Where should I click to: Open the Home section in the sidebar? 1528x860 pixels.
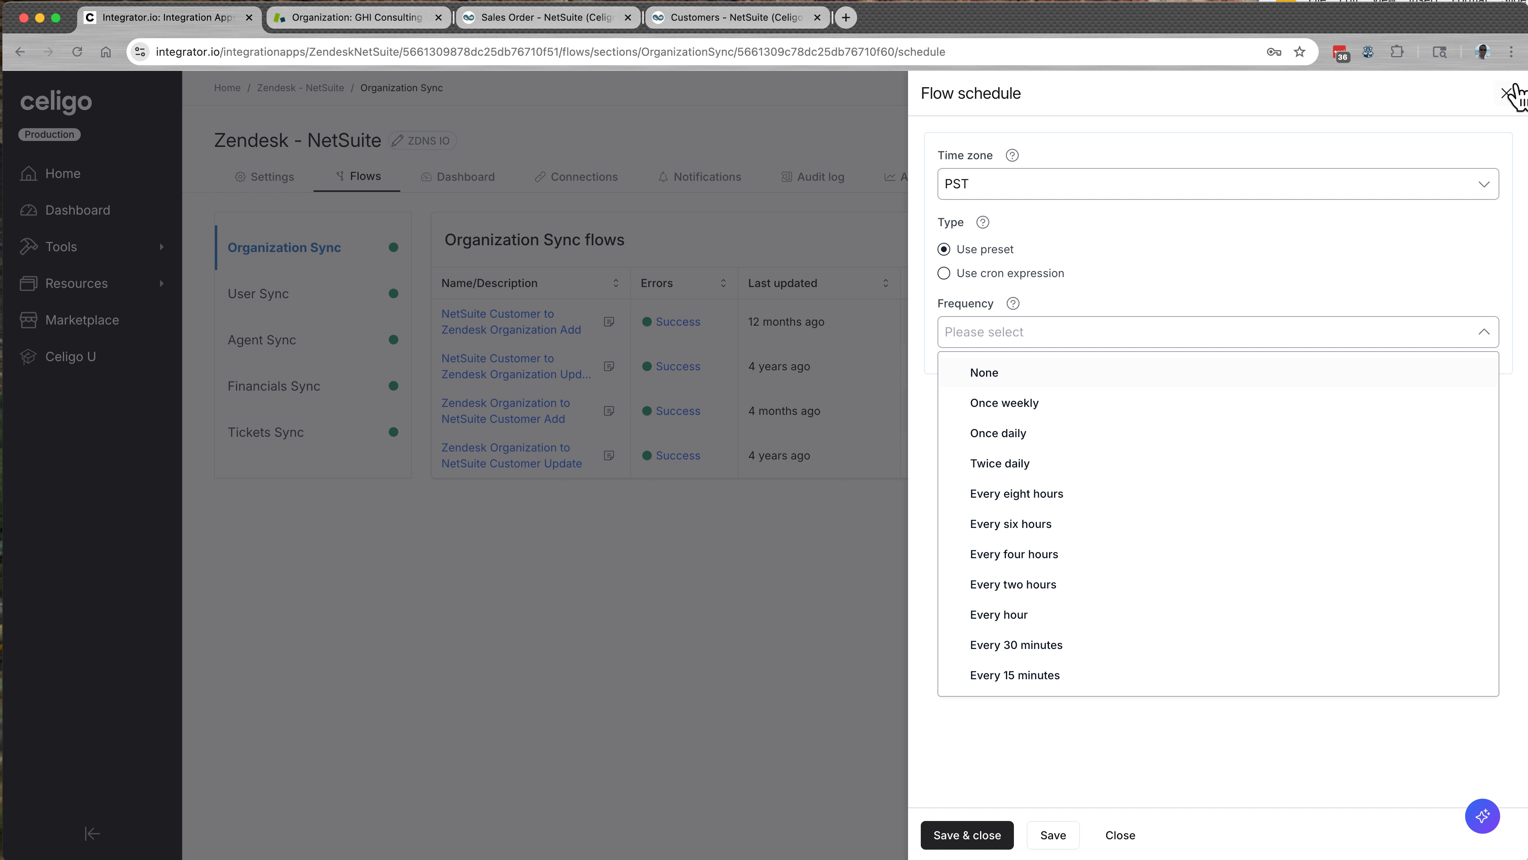point(62,173)
